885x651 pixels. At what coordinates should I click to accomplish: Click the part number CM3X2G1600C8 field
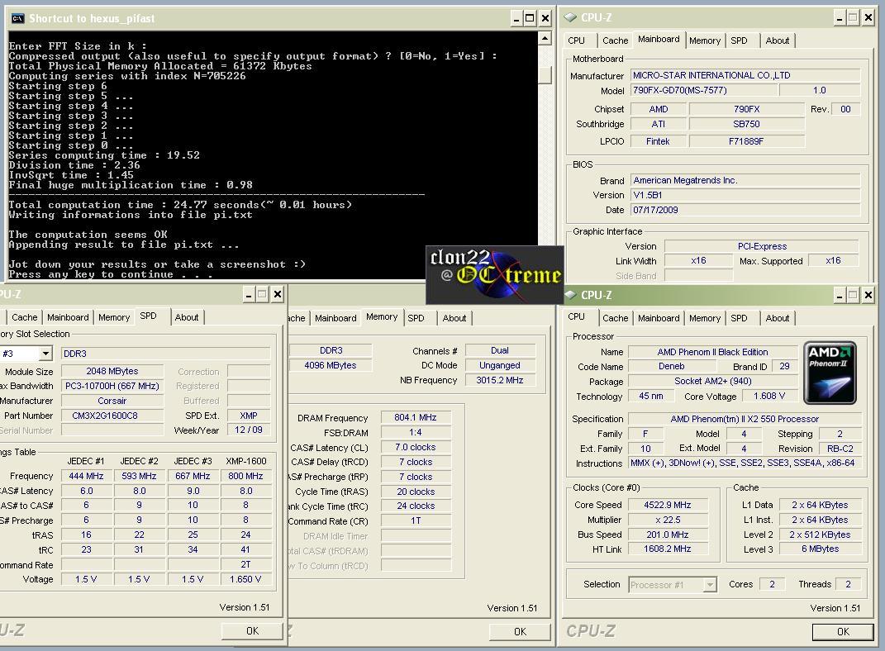pyautogui.click(x=112, y=416)
